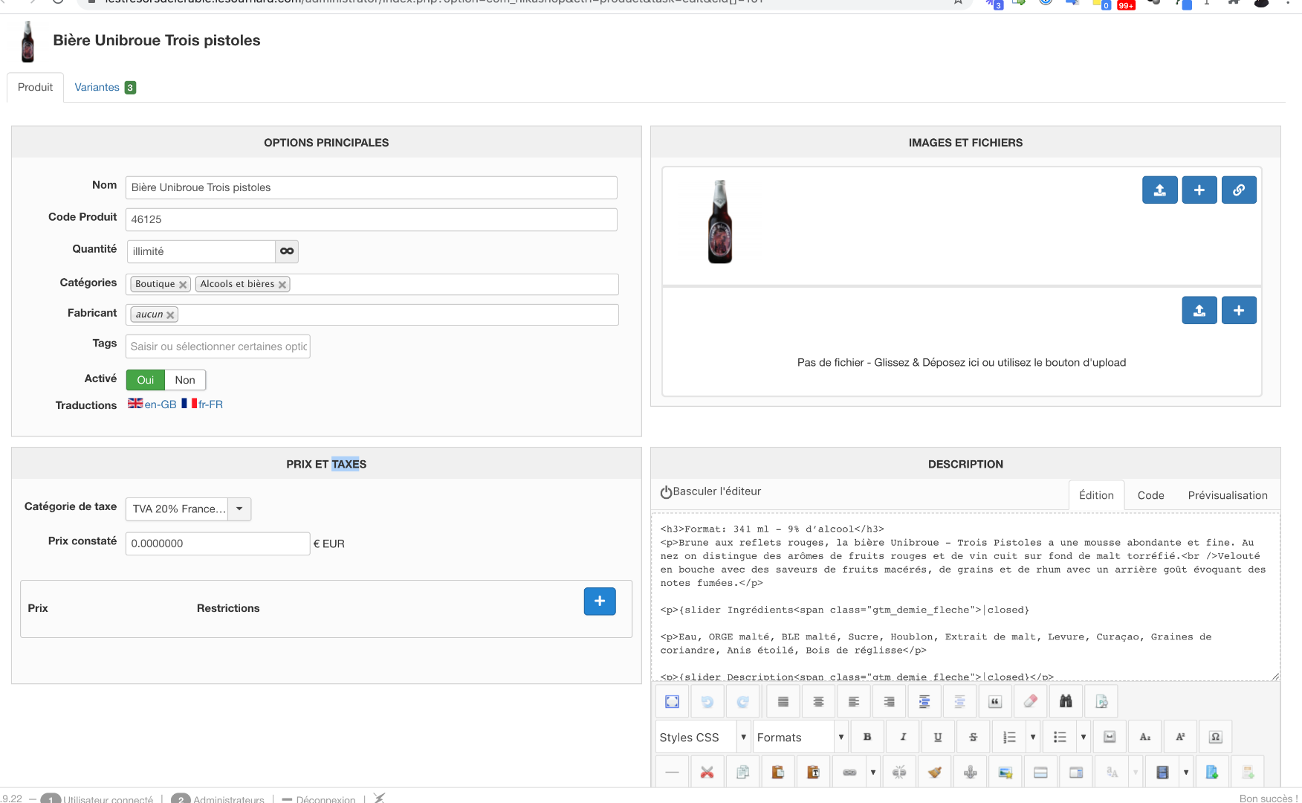1302x803 pixels.
Task: Open the Formats dropdown
Action: click(x=801, y=737)
